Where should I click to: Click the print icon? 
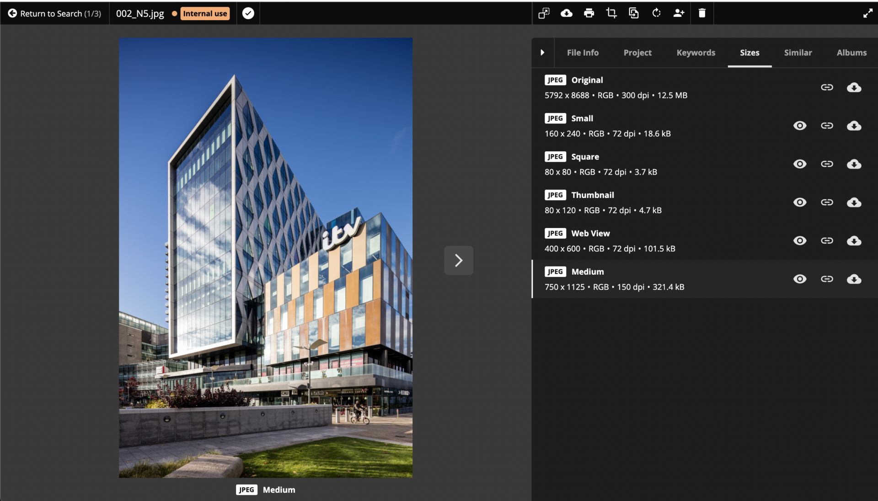[589, 13]
